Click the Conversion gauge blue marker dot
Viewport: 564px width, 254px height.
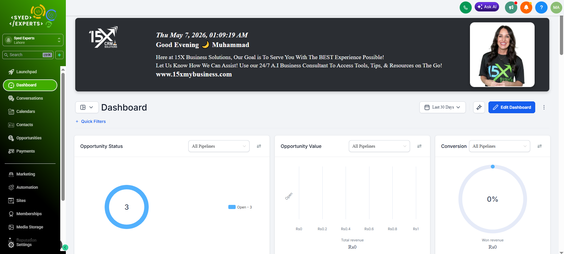tap(493, 167)
